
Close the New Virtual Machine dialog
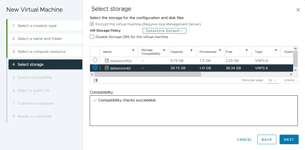[298, 10]
